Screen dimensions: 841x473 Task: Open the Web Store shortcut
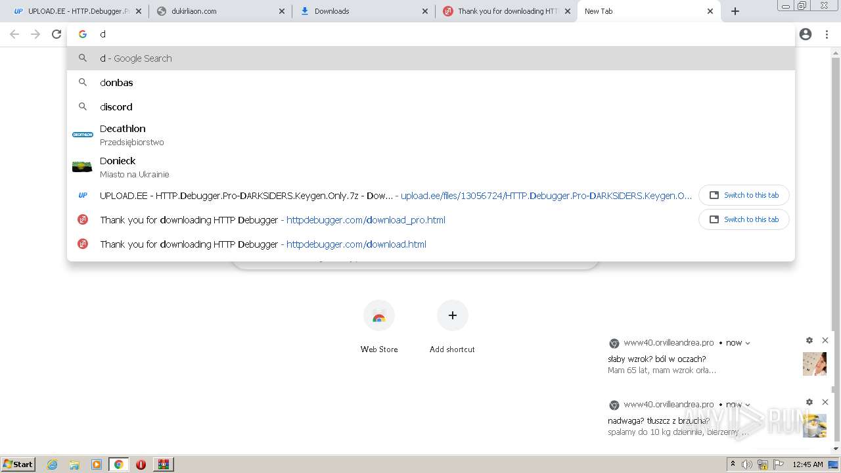(379, 327)
